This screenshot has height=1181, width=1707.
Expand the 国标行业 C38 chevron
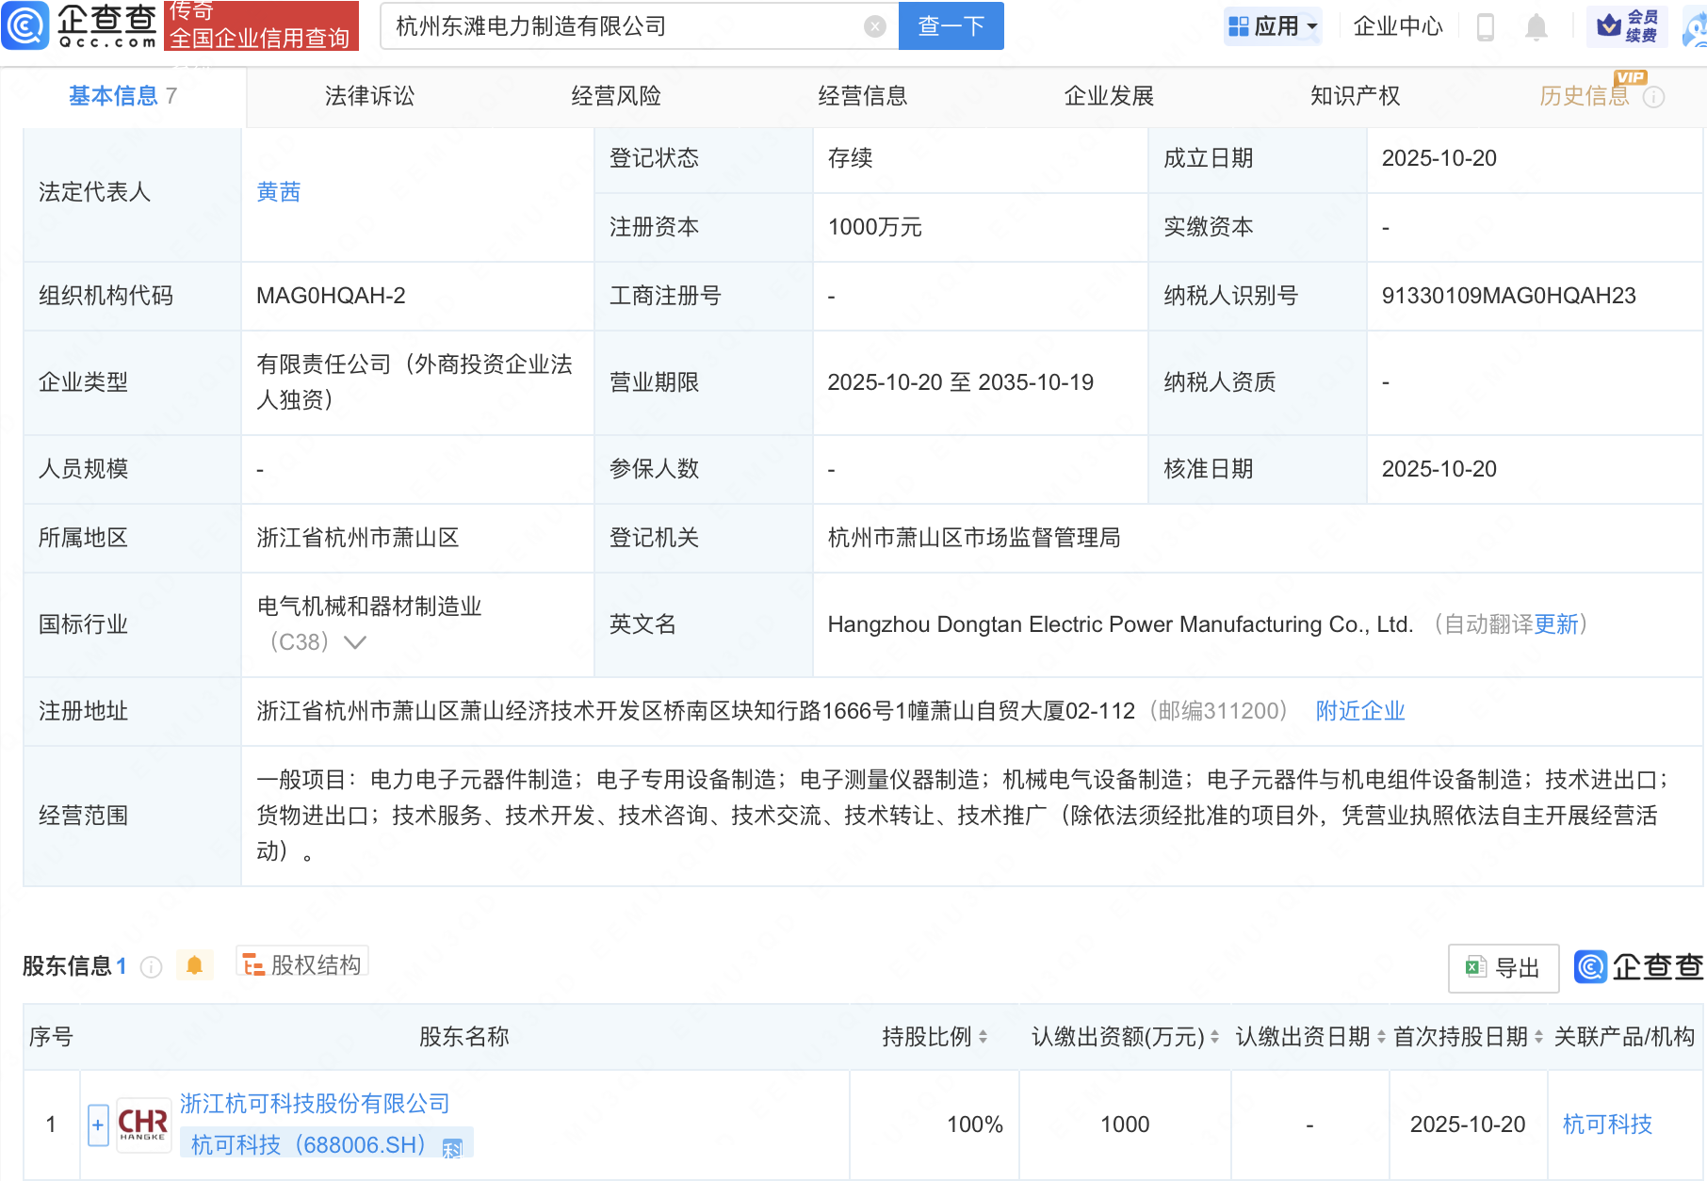[x=355, y=642]
